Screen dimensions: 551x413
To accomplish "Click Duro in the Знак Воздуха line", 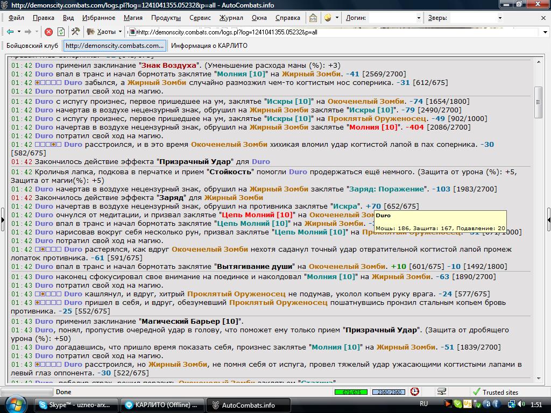I will click(44, 65).
